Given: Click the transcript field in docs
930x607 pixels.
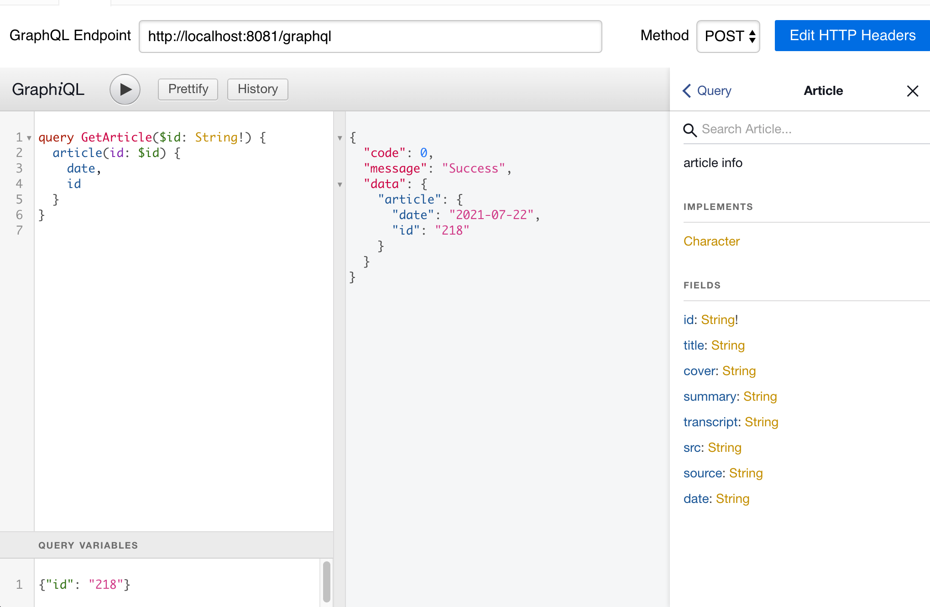Looking at the screenshot, I should [711, 422].
